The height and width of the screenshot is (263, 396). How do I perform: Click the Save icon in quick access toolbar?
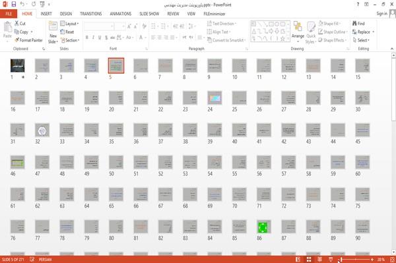tap(14, 5)
